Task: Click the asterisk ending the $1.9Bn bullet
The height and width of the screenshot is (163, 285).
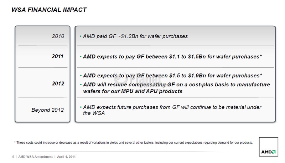Action: [x=261, y=75]
